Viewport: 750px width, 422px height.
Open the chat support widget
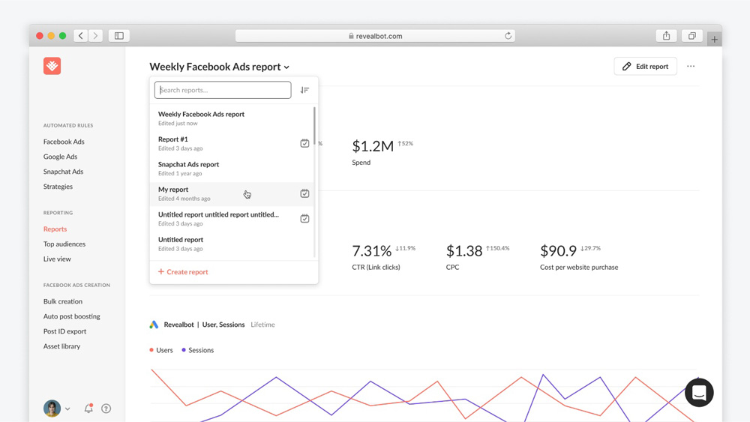[x=699, y=393]
